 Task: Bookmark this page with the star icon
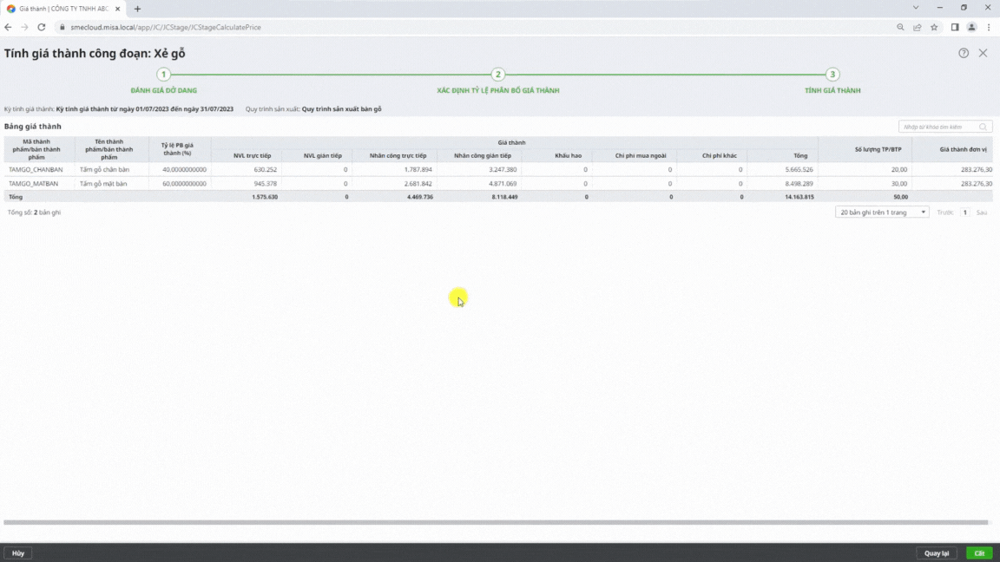coord(934,27)
